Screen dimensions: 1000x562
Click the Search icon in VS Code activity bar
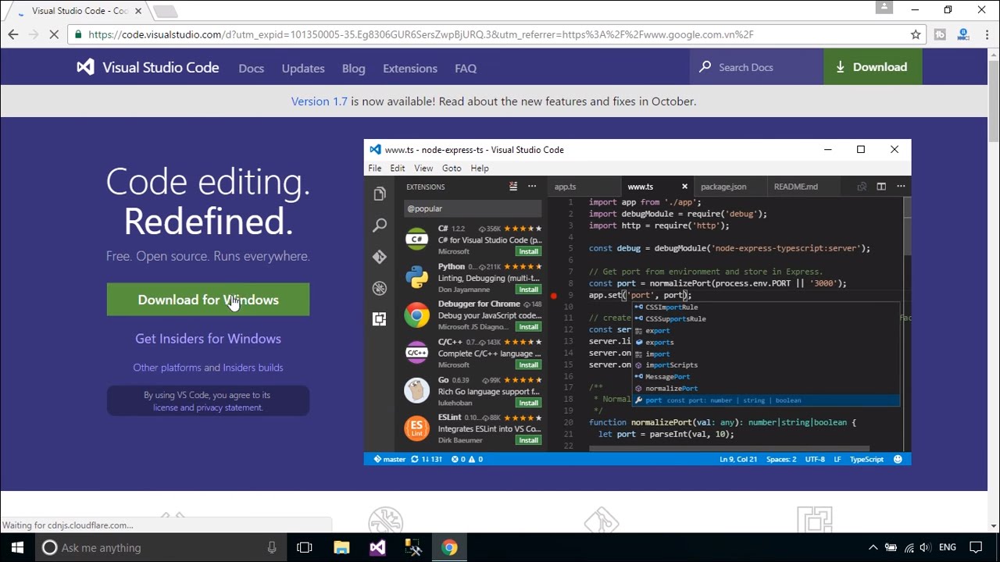pyautogui.click(x=380, y=226)
